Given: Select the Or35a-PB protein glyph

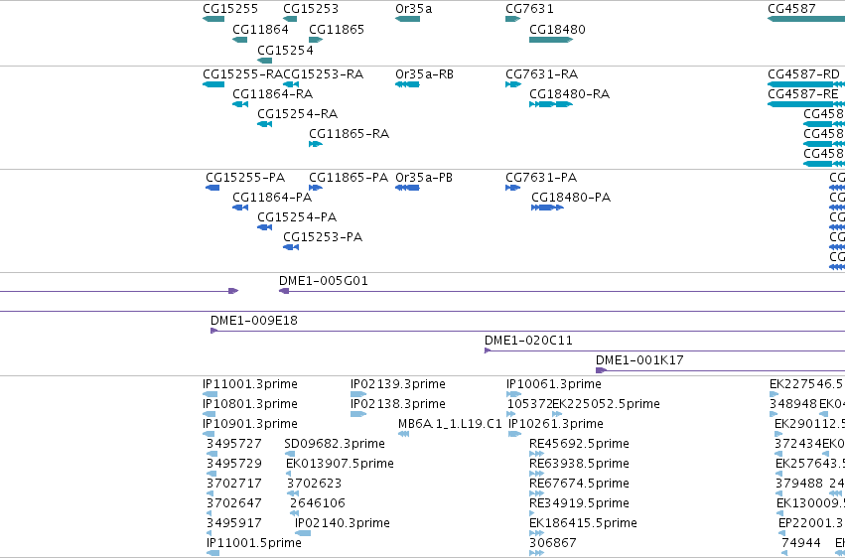Looking at the screenshot, I should coord(407,188).
